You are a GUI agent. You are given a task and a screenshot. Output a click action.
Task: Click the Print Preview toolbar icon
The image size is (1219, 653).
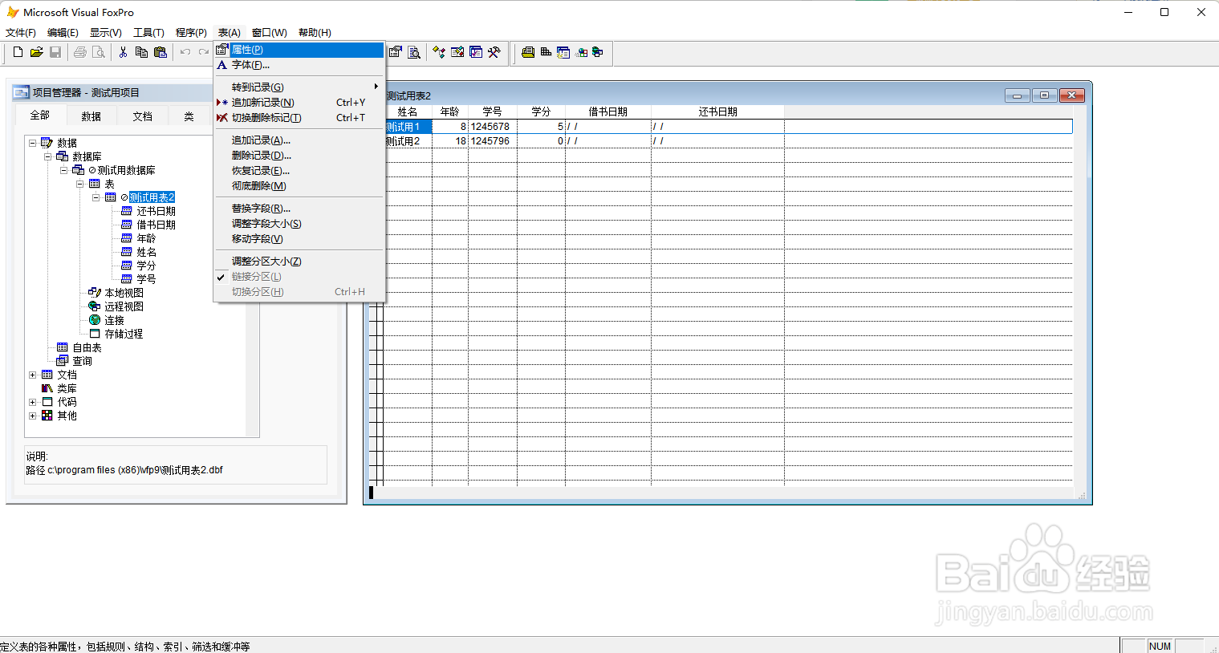[99, 52]
